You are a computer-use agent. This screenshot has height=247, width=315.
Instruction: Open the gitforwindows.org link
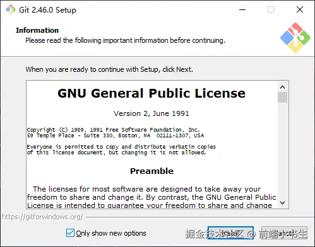pyautogui.click(x=42, y=217)
